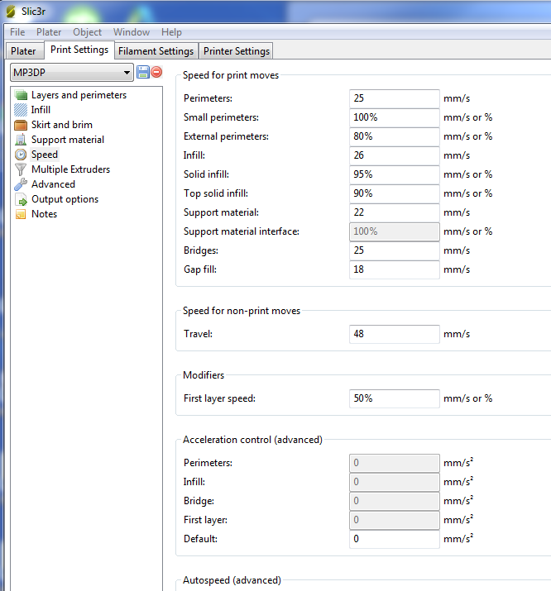551x591 pixels.
Task: Click the Notes sticky note icon
Action: point(21,214)
